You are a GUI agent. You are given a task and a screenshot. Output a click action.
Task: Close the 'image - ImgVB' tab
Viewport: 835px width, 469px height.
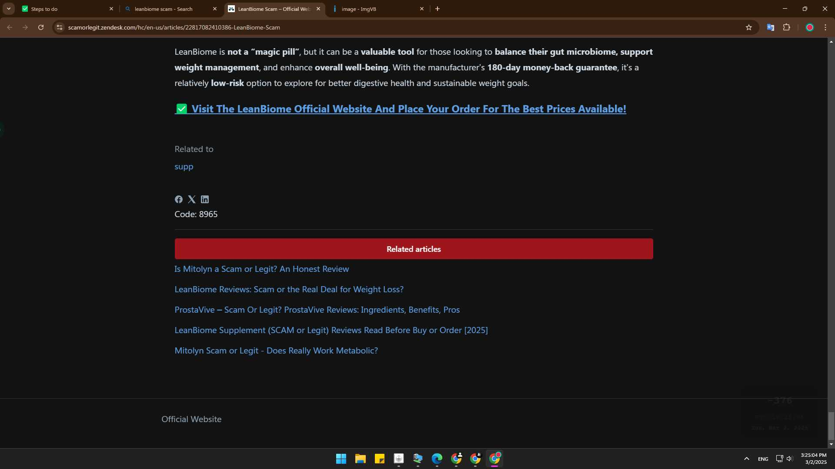point(422,9)
